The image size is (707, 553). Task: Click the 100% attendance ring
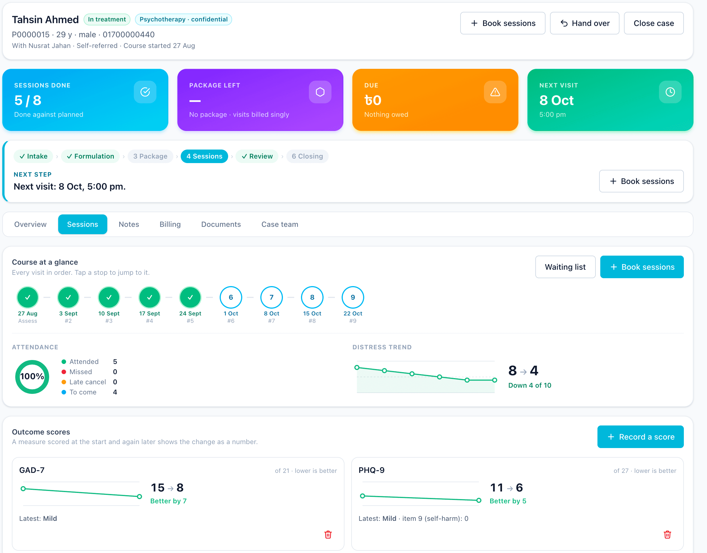coord(32,377)
